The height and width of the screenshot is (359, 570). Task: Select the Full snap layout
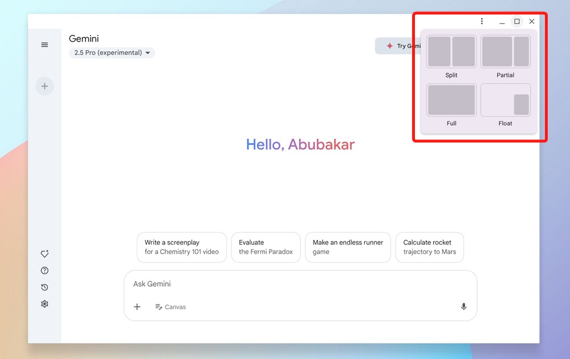click(x=451, y=100)
